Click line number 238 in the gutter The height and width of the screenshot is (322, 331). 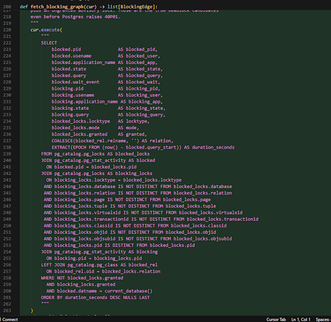coord(7,147)
